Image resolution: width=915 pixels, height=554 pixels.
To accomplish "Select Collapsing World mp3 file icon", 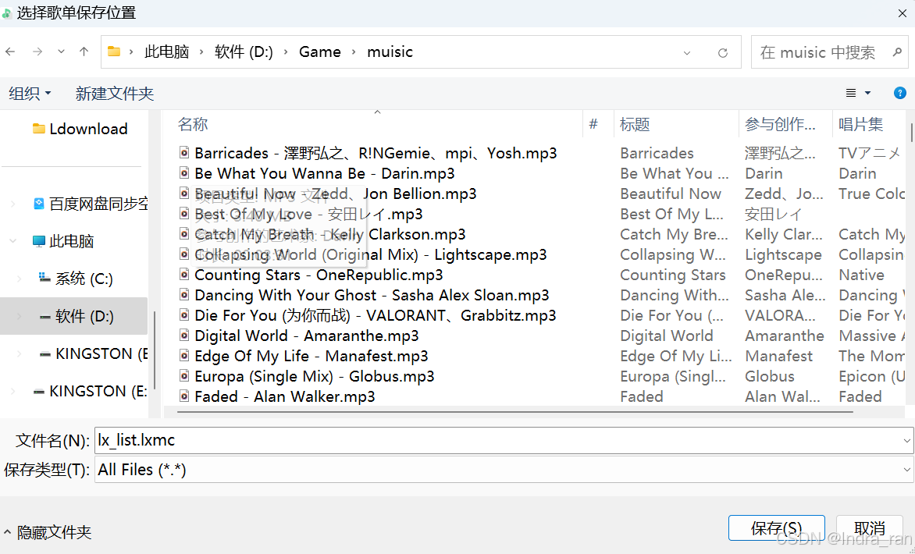I will click(x=183, y=254).
